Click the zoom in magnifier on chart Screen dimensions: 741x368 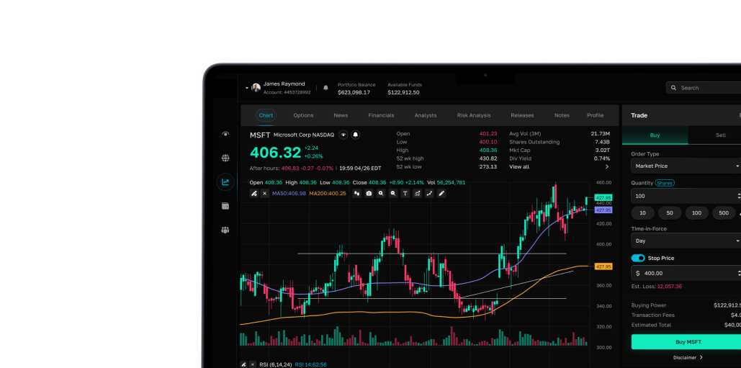pyautogui.click(x=381, y=193)
